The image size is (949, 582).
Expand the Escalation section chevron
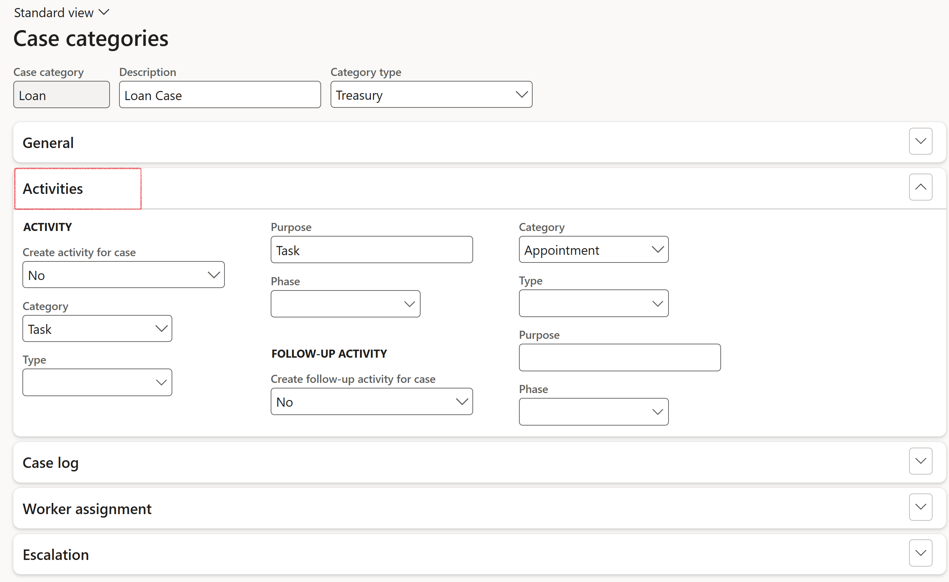pos(920,553)
